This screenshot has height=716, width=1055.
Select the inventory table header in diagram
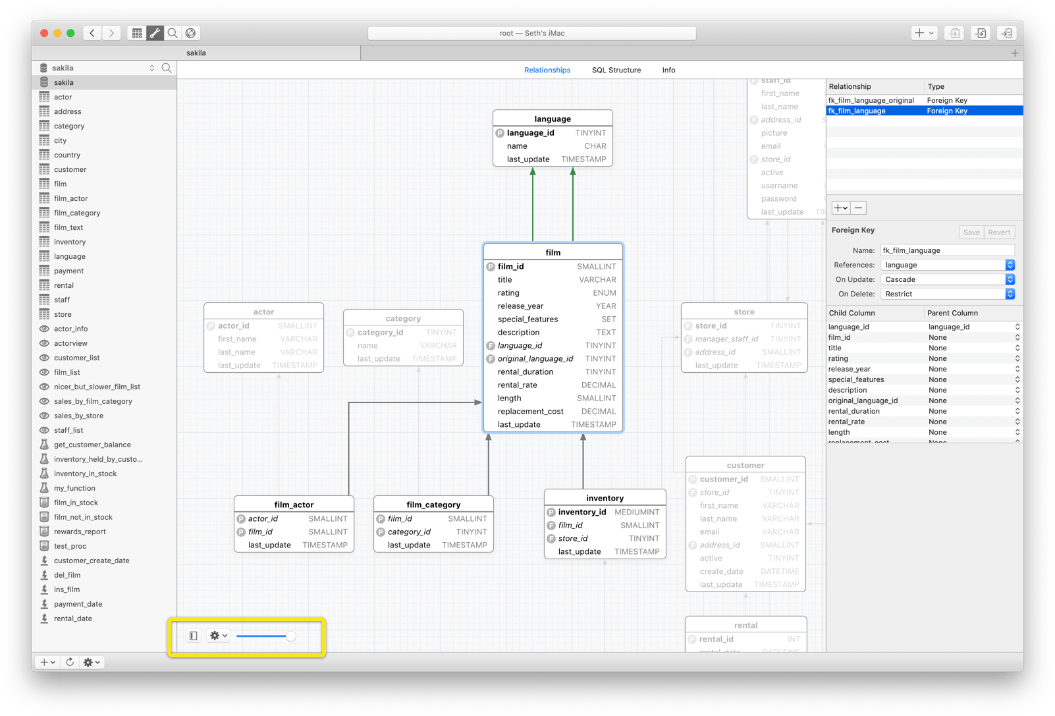coord(605,498)
